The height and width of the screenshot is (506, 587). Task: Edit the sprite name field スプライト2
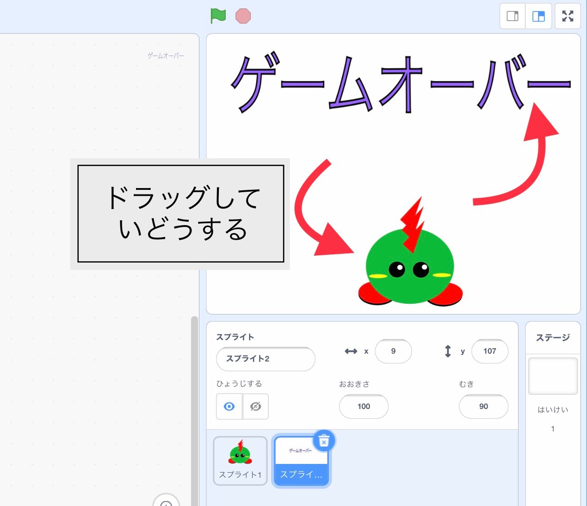[x=266, y=359]
